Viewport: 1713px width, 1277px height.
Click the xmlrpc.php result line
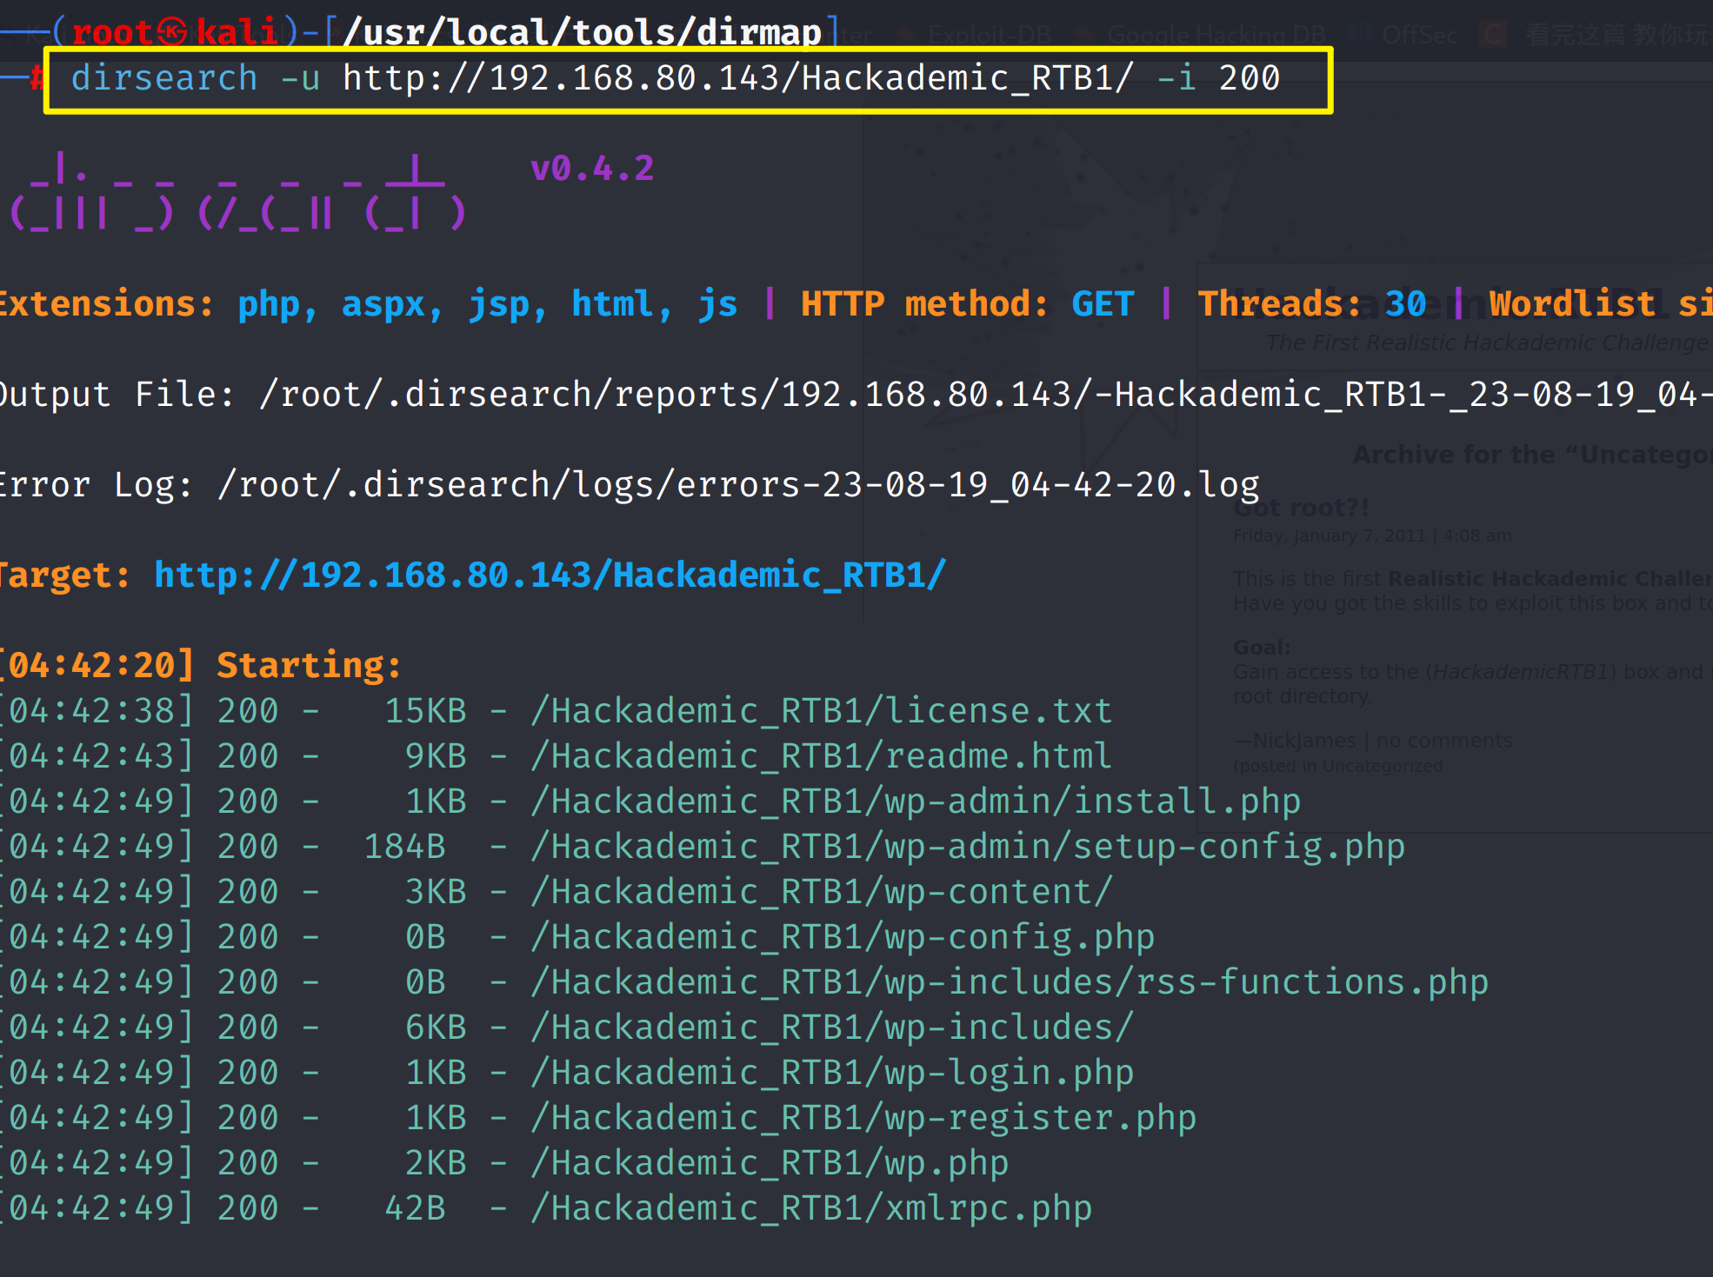(x=546, y=1208)
